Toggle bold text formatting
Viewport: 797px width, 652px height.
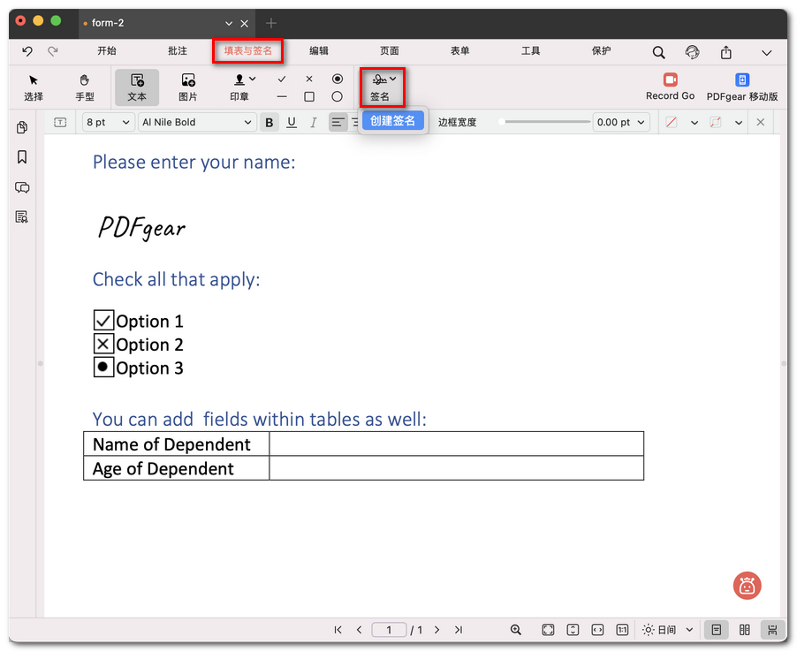[x=269, y=123]
